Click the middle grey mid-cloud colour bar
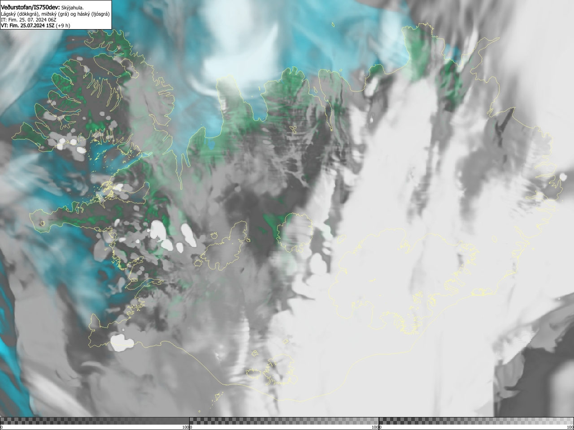Image resolution: width=574 pixels, height=430 pixels. pos(284,421)
